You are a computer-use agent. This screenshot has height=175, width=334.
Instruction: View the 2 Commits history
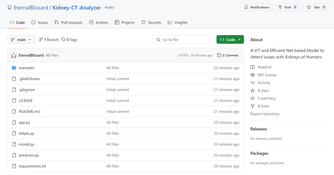tap(228, 55)
